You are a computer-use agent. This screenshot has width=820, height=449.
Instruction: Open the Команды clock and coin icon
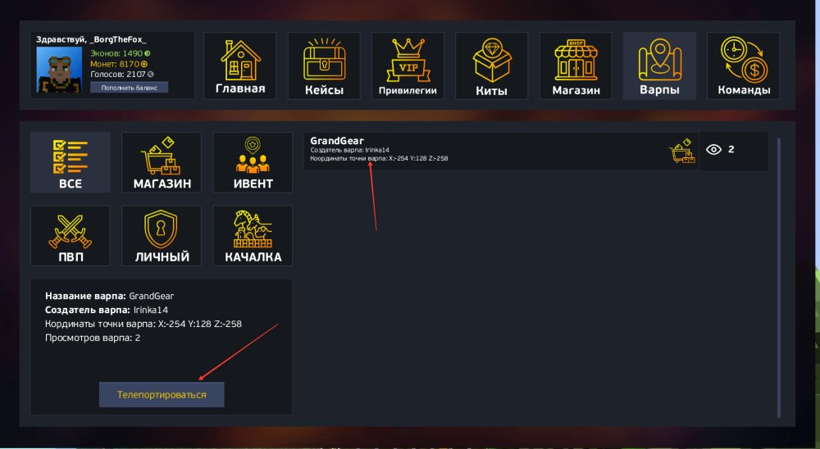click(744, 66)
